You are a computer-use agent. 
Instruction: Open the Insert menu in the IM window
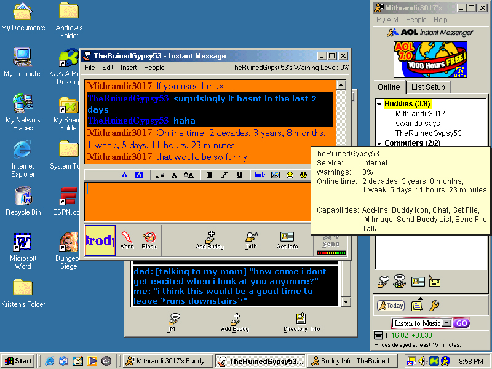point(129,68)
